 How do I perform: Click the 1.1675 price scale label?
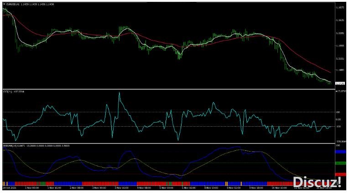tap(340, 8)
